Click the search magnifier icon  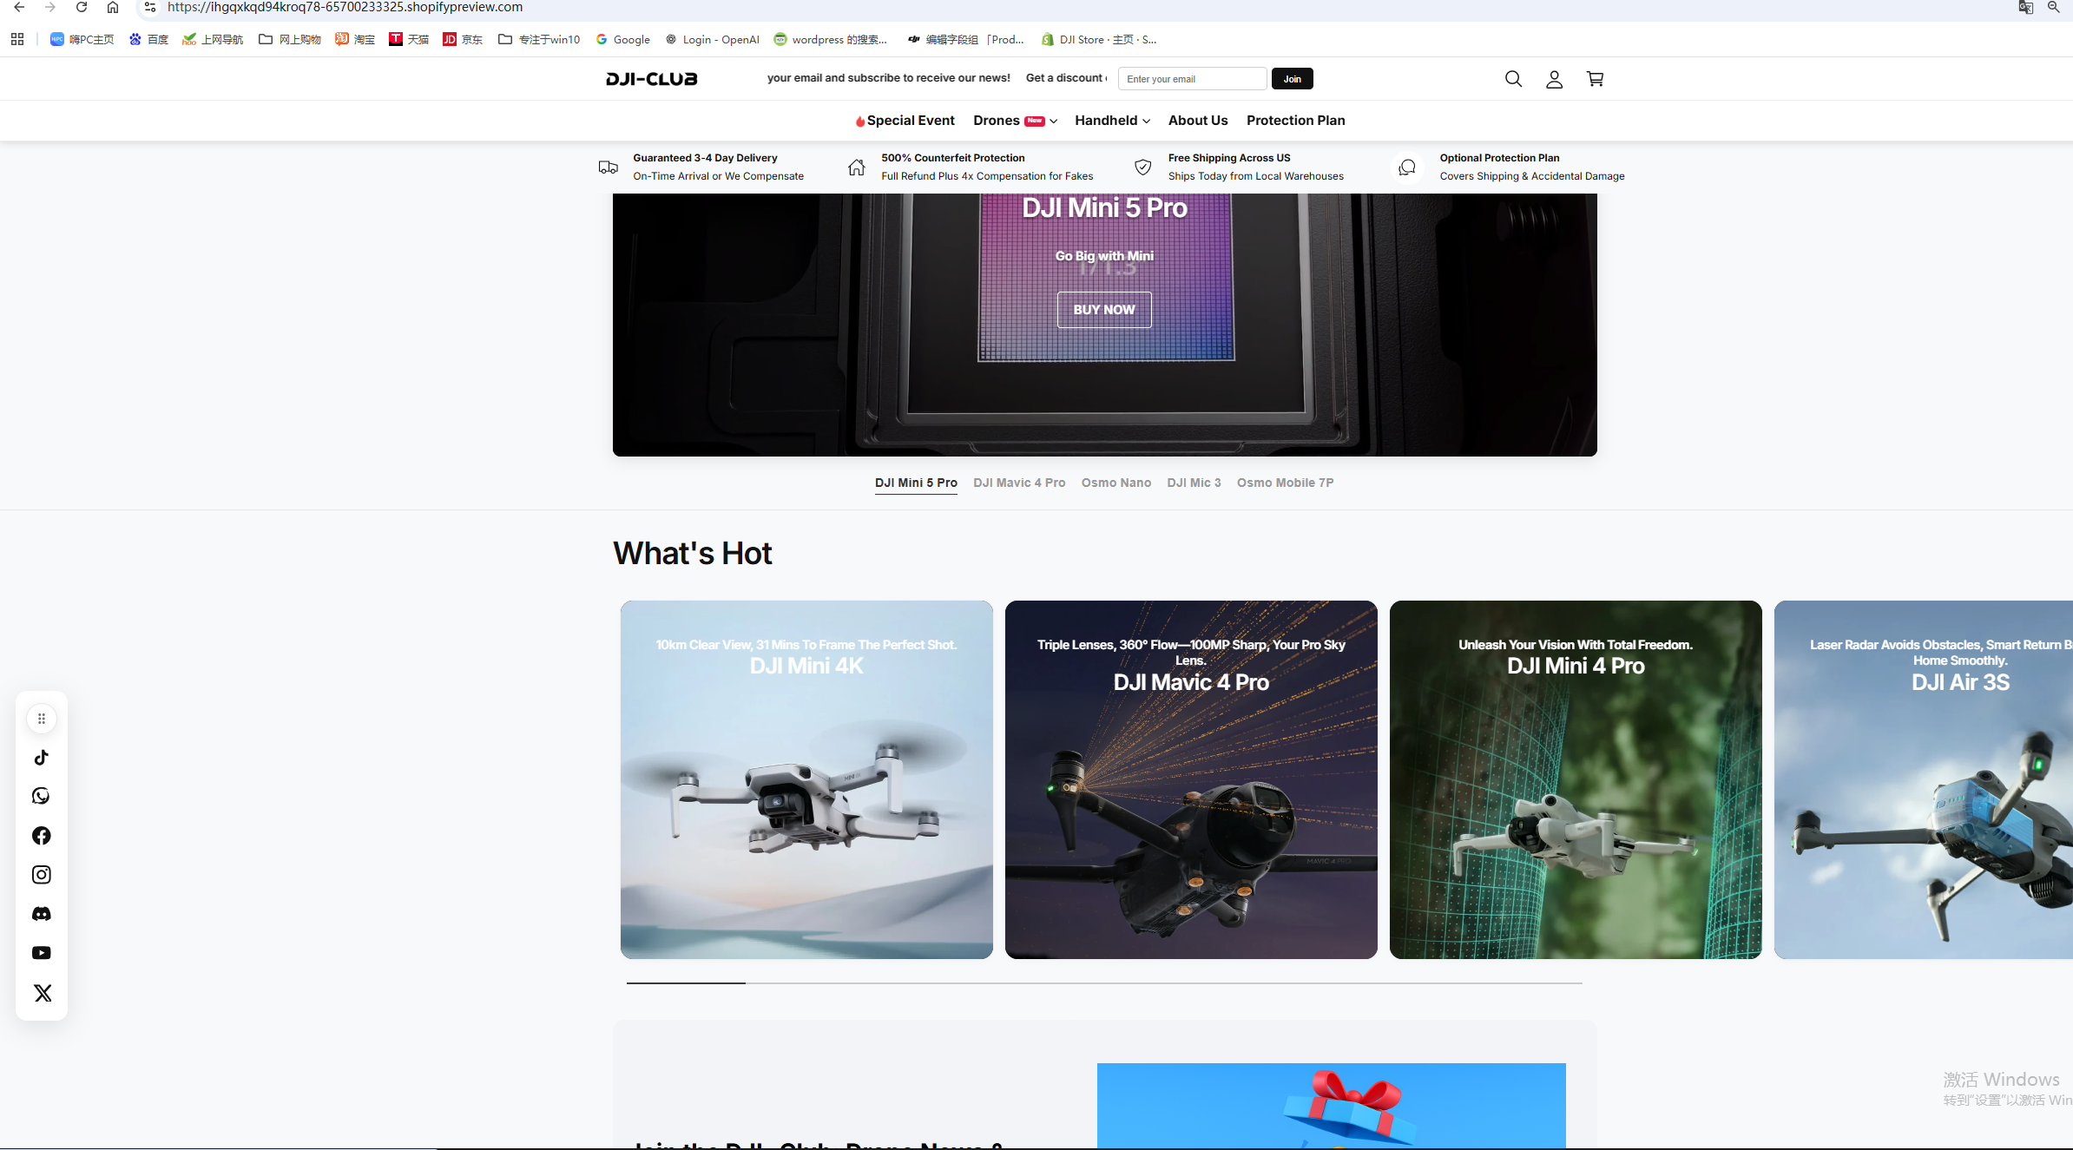1513,79
